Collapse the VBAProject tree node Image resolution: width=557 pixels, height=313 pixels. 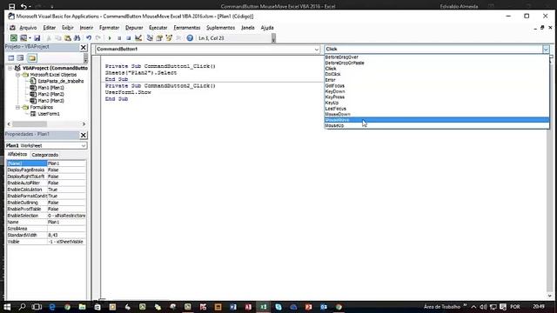pos(10,68)
